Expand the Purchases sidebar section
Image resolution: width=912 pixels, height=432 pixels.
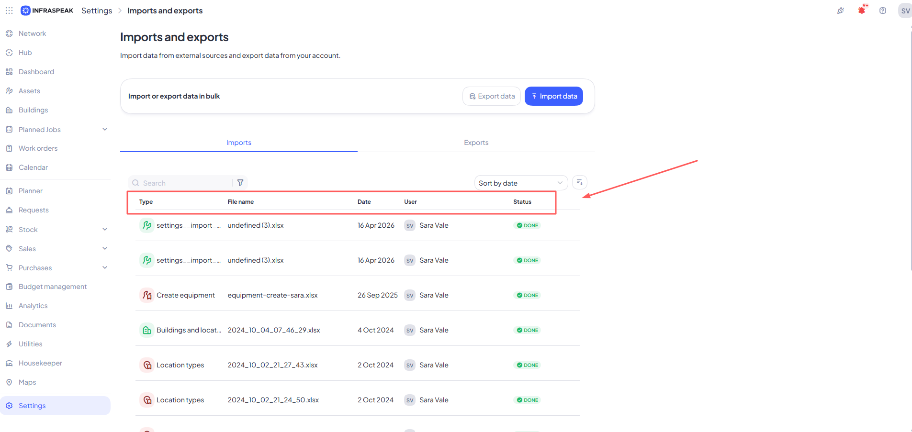pyautogui.click(x=105, y=267)
